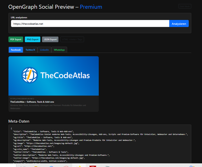
Task: Click the "twitter:image" URL line
Action: click(x=49, y=158)
